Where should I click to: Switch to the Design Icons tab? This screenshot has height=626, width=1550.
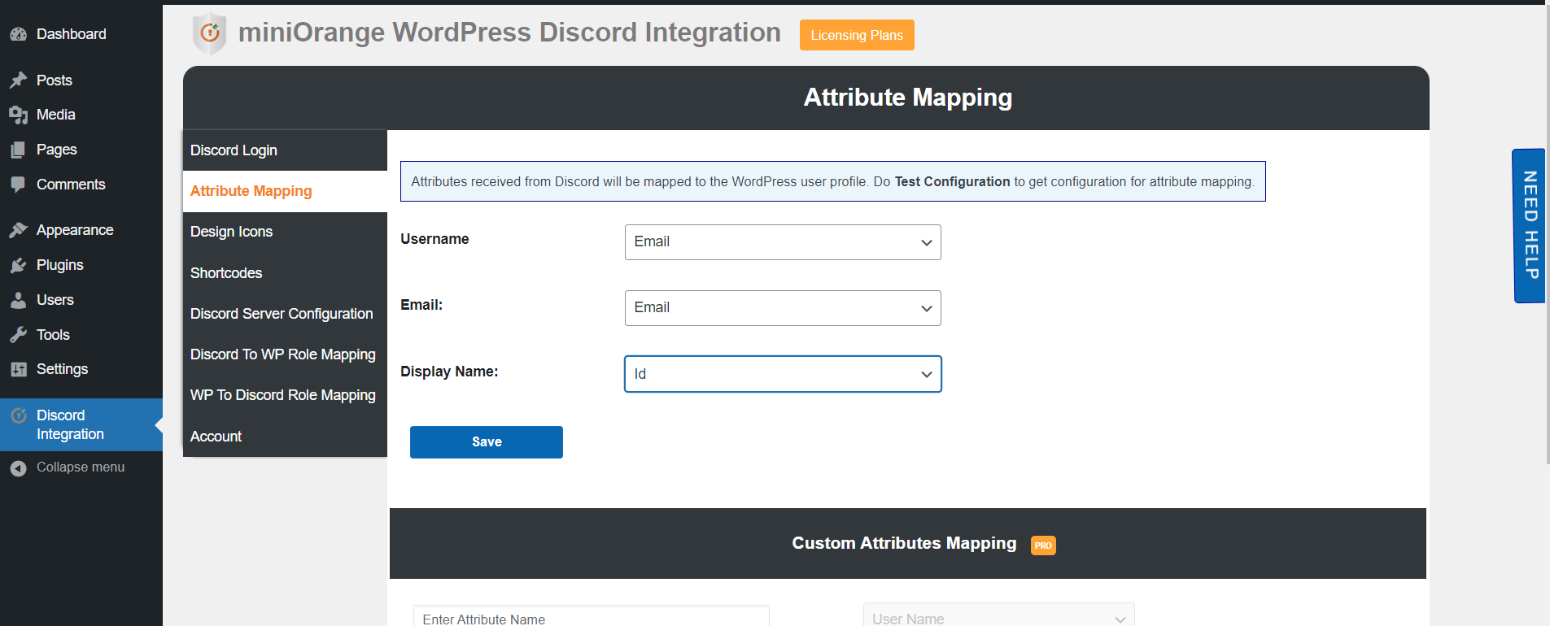(x=285, y=232)
